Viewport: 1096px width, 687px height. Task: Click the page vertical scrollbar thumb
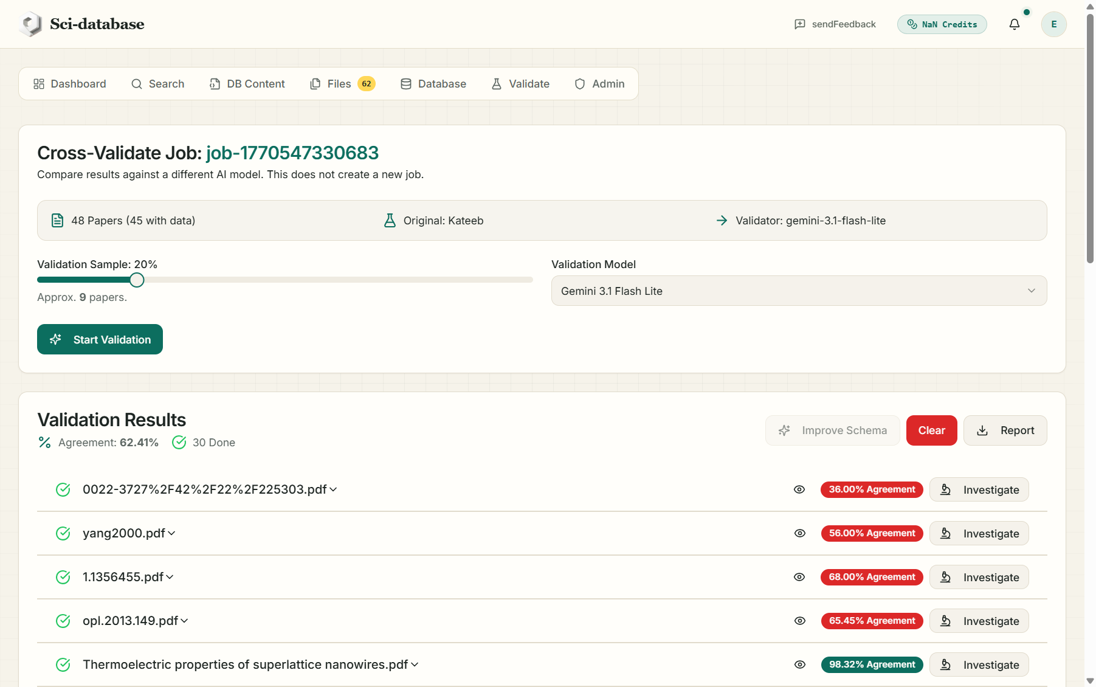1090,137
